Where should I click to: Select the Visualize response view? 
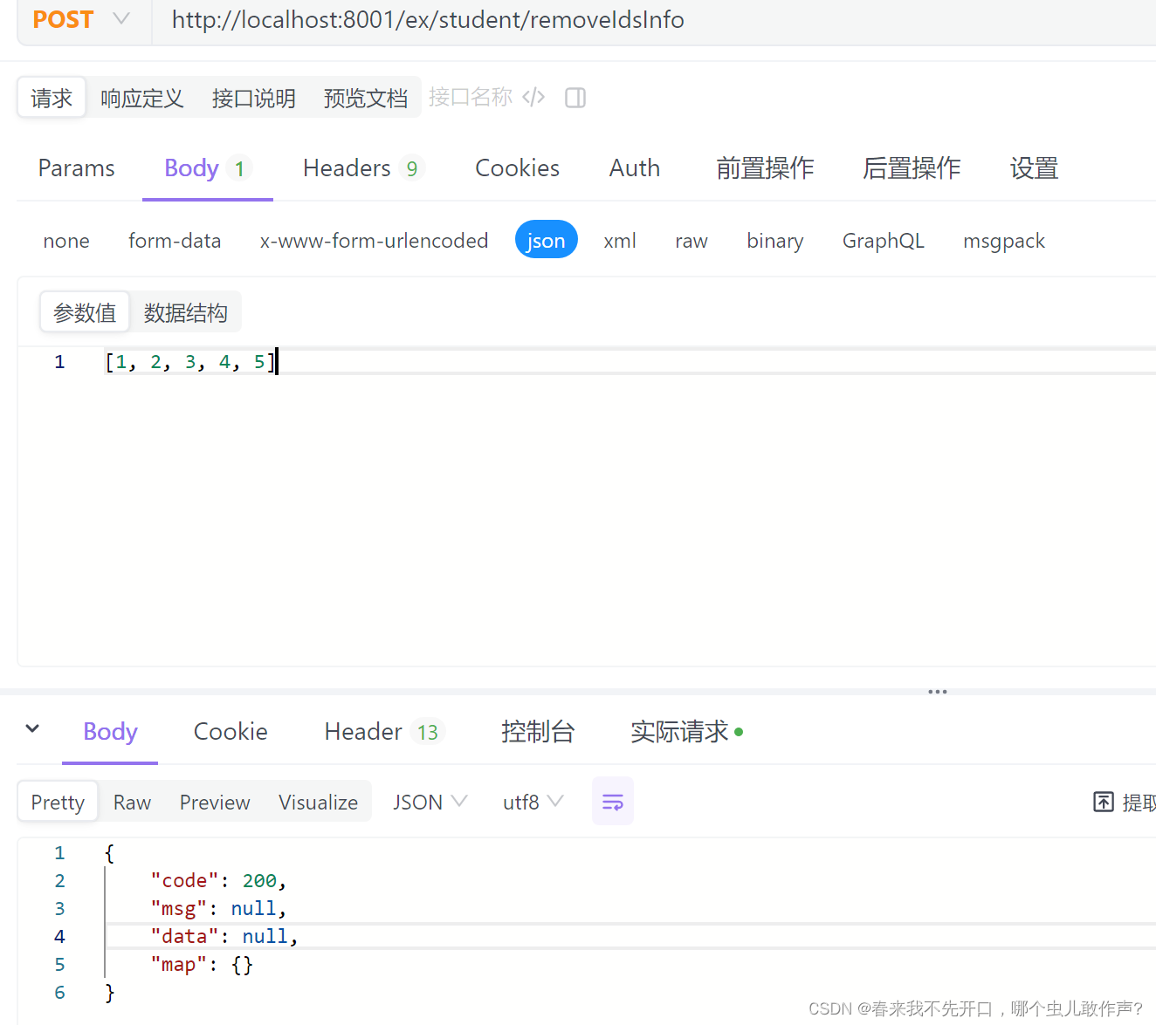(319, 802)
